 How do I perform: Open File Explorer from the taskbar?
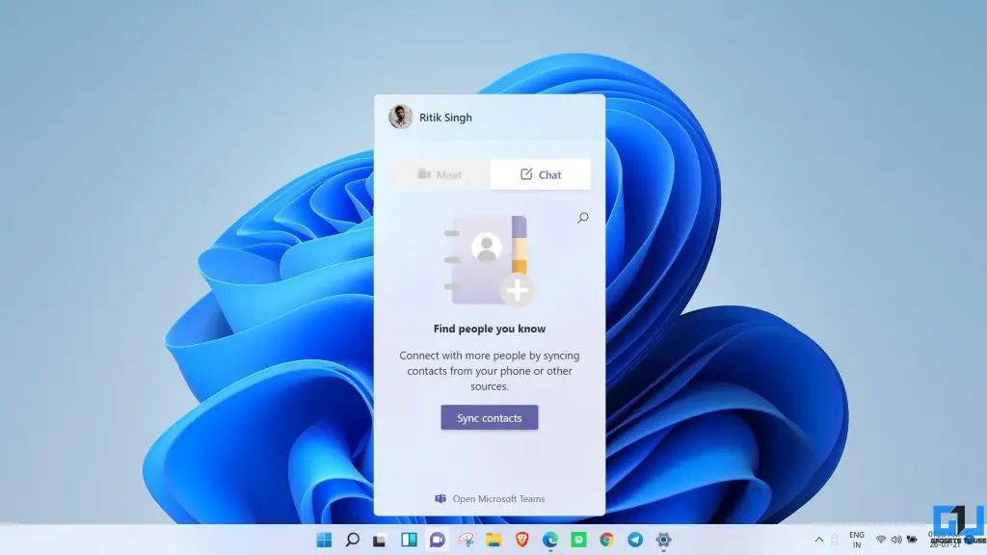492,540
